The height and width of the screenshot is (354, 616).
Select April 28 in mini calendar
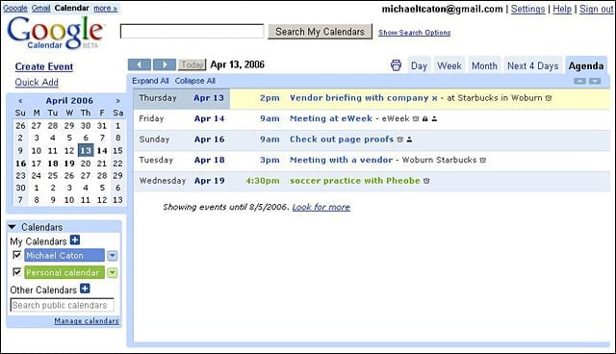coord(102,175)
